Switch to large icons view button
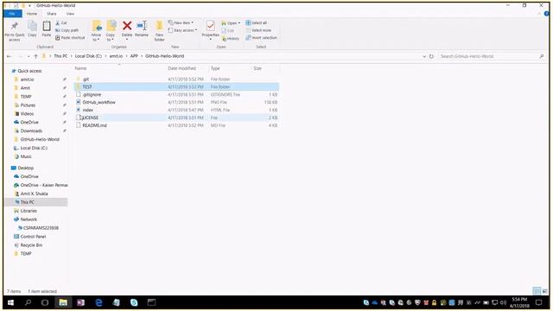The height and width of the screenshot is (311, 553). [545, 291]
